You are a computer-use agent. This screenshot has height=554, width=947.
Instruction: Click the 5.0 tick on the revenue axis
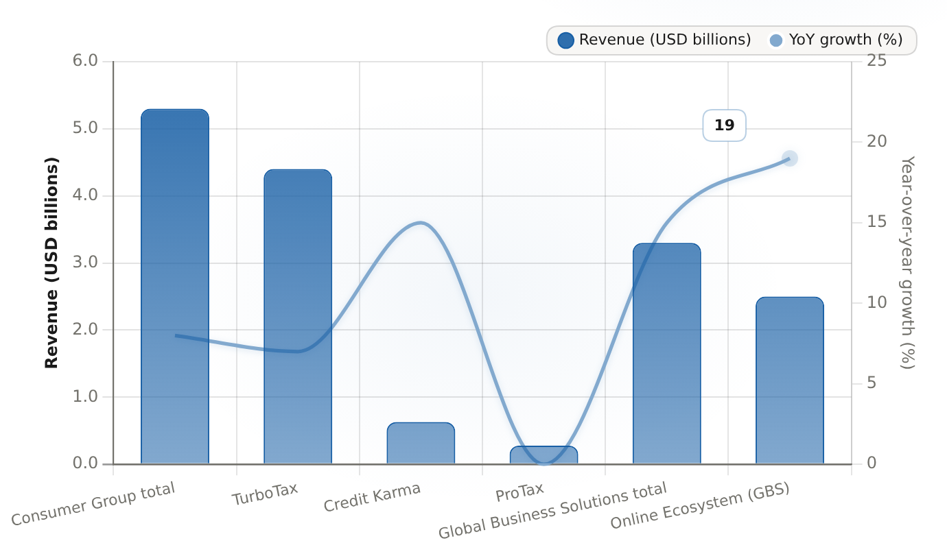pos(85,128)
